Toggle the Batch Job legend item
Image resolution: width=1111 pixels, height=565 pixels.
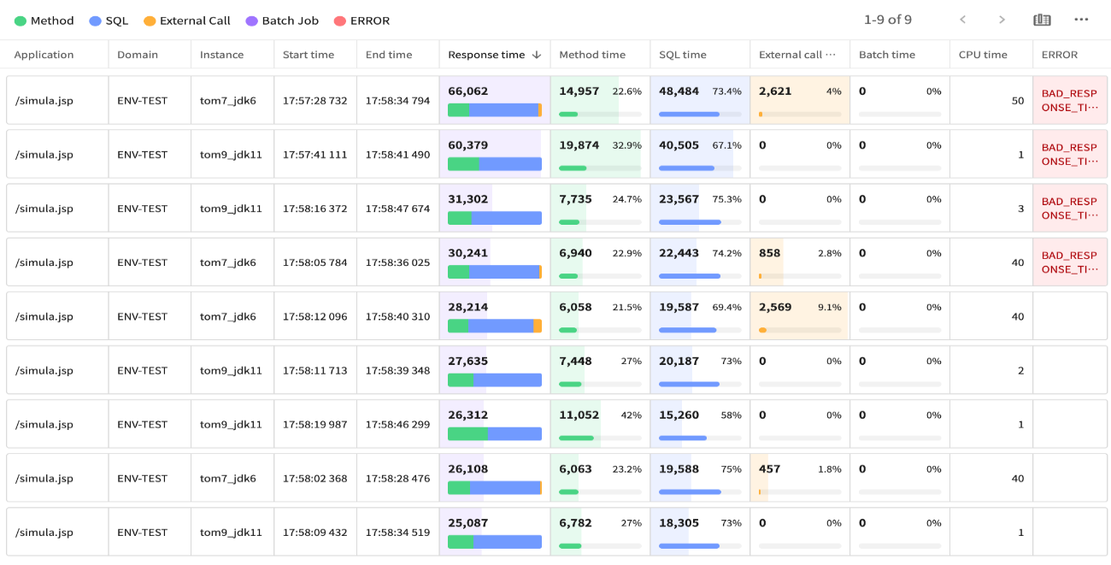click(282, 21)
